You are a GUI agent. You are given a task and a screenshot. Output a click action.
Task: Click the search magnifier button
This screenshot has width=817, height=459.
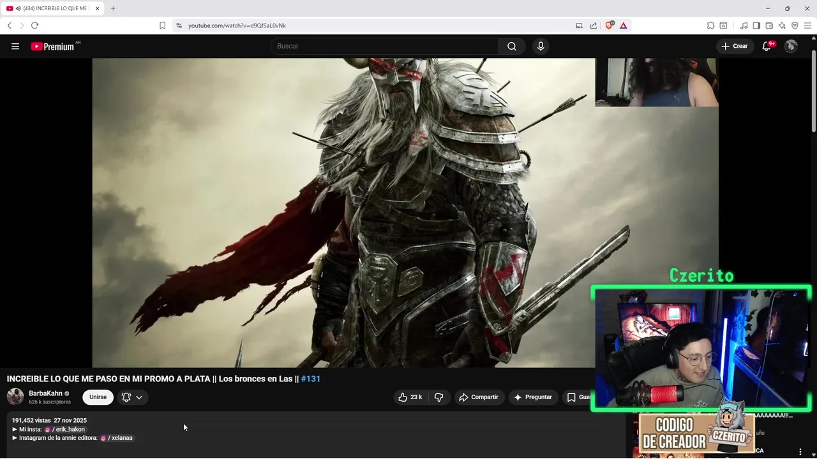(512, 47)
